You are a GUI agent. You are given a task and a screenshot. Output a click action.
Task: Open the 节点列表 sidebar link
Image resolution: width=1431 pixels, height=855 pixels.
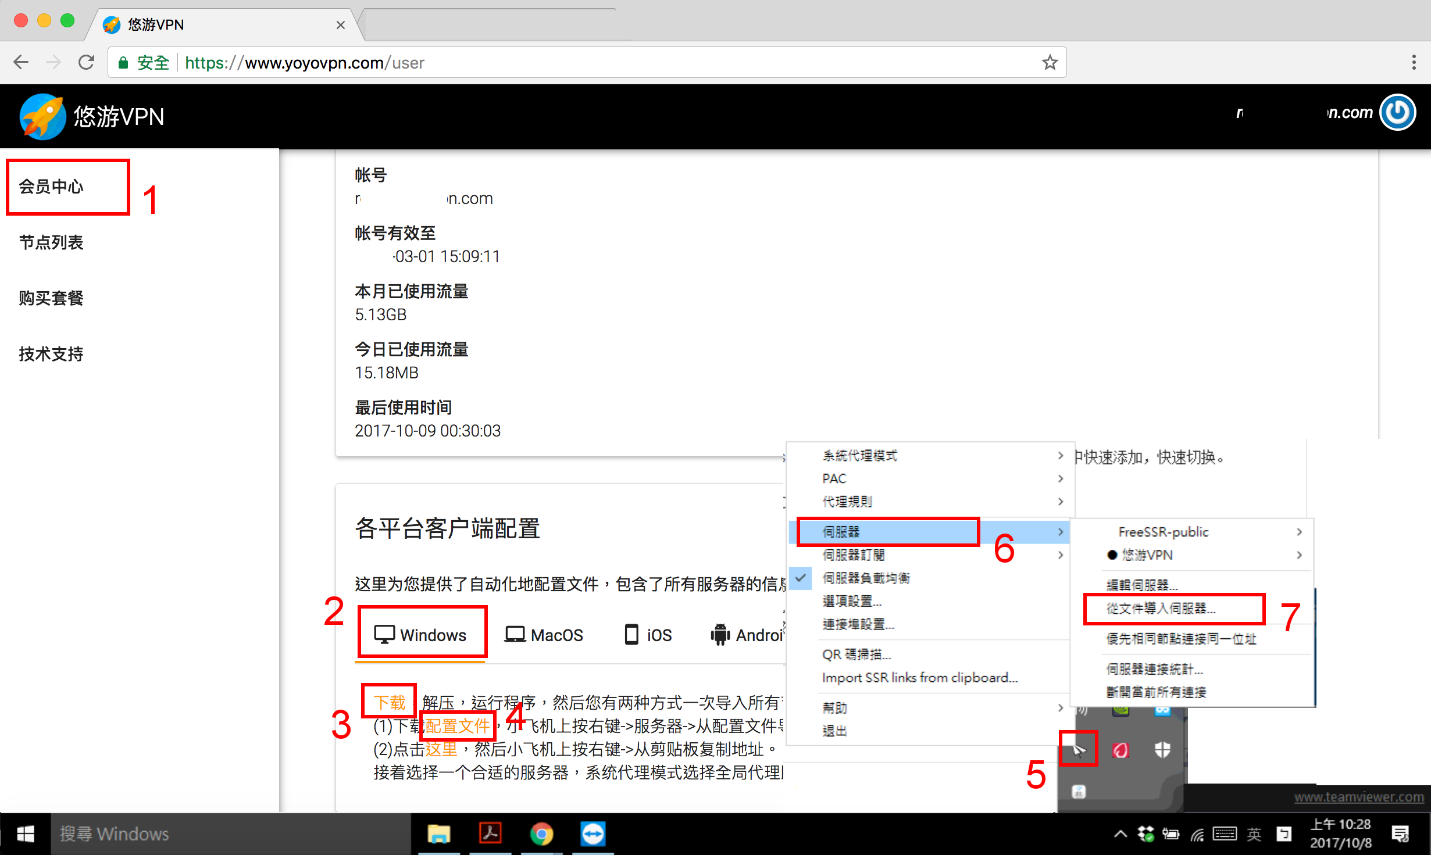[51, 242]
